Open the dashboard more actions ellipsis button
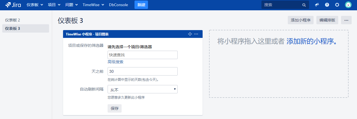Screen dimensions: 357x119 pyautogui.click(x=346, y=20)
